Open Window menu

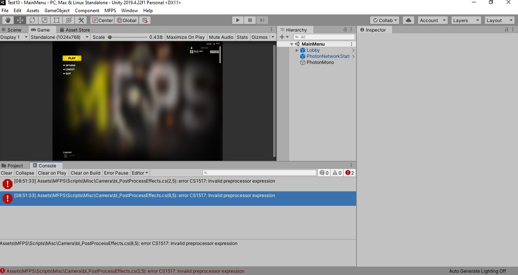coord(129,11)
